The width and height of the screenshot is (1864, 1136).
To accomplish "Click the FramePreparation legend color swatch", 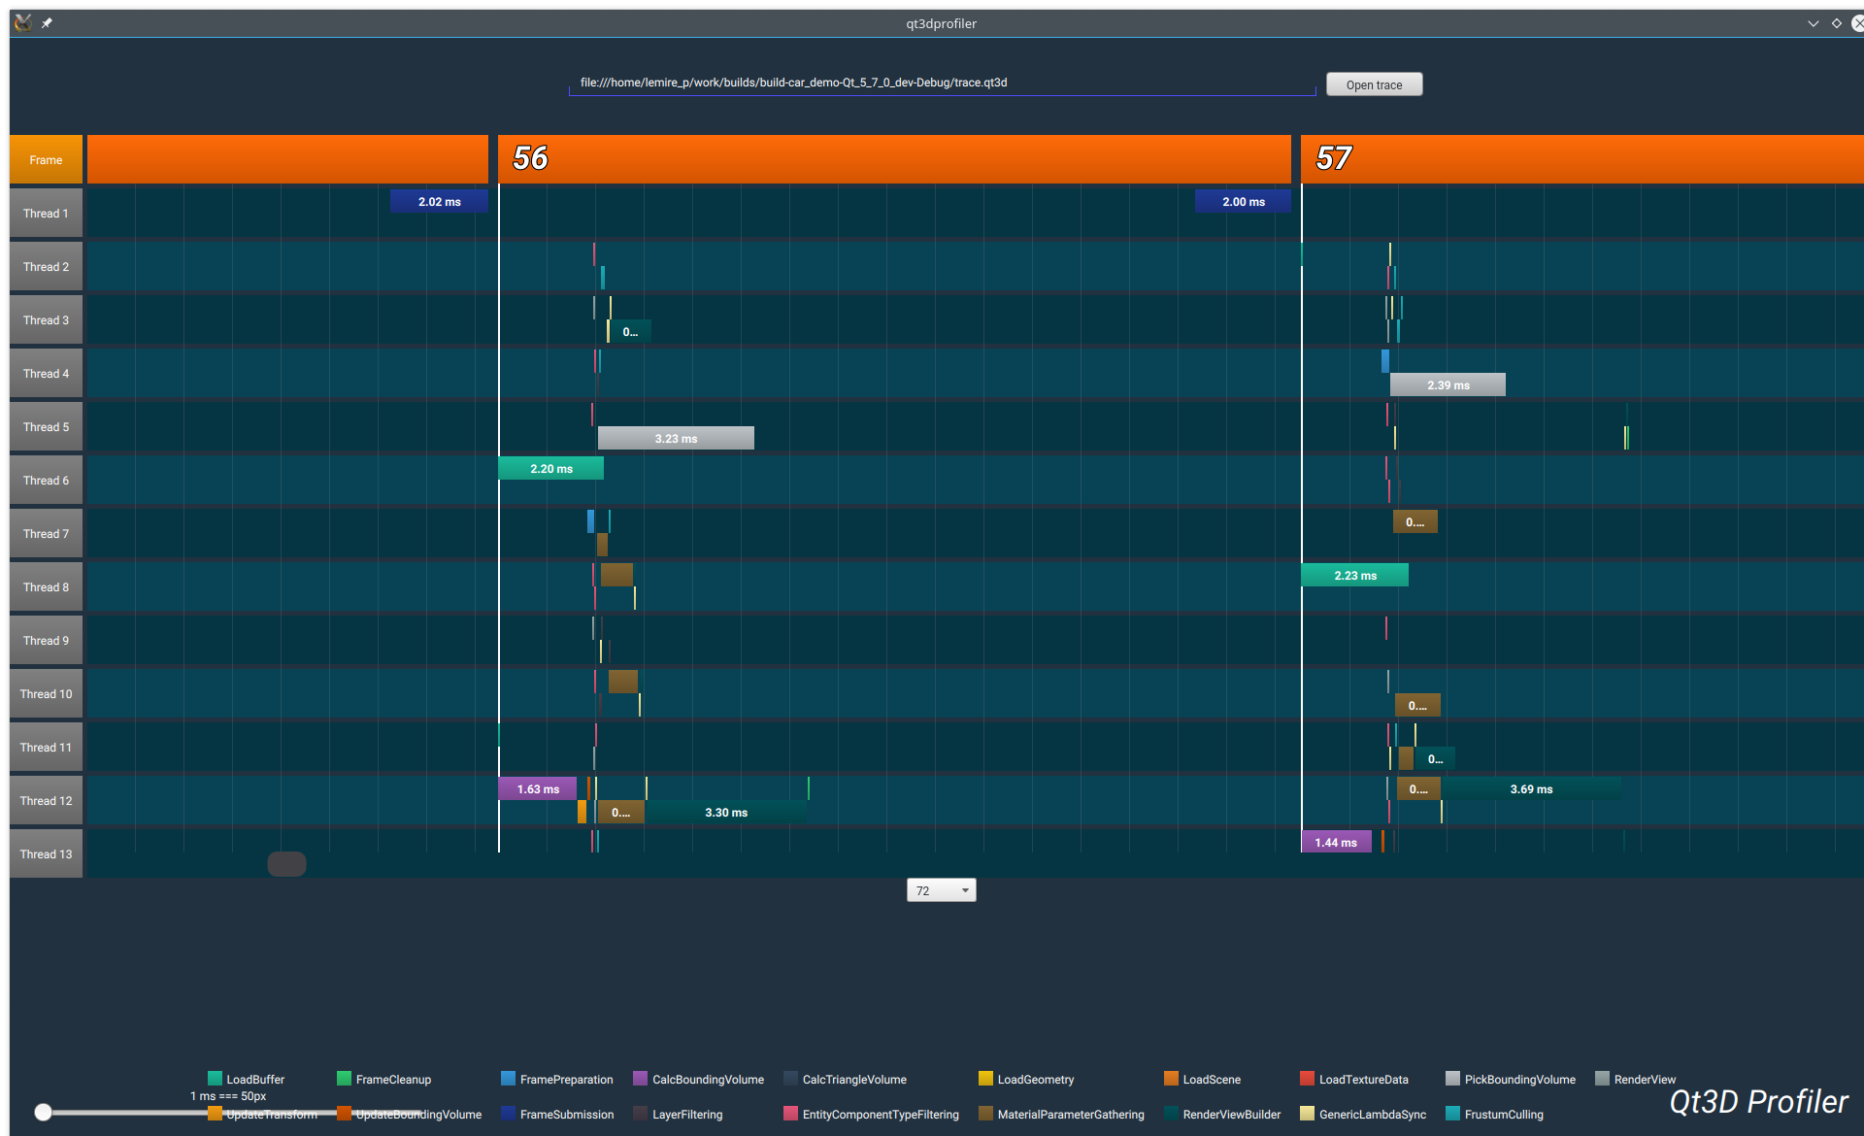I will [x=508, y=1079].
